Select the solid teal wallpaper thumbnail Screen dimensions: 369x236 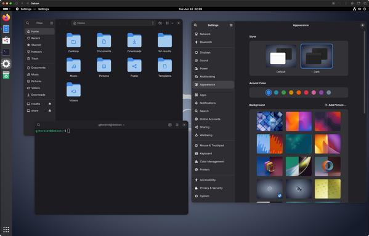pyautogui.click(x=299, y=144)
